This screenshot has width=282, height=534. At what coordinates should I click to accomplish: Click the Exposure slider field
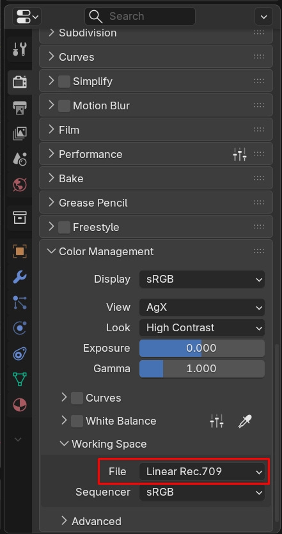[202, 348]
